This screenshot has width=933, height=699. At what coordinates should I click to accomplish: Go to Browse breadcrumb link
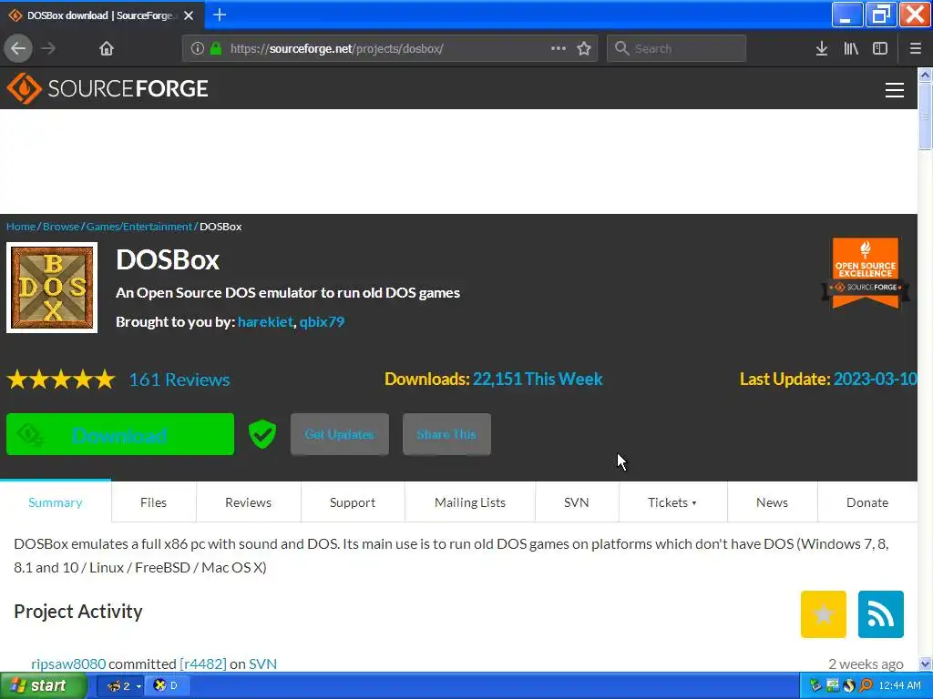[x=61, y=227]
